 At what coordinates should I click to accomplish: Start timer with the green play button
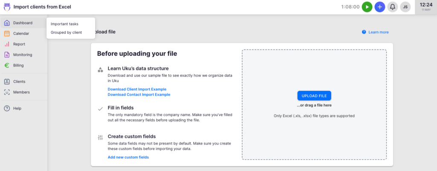point(367,7)
